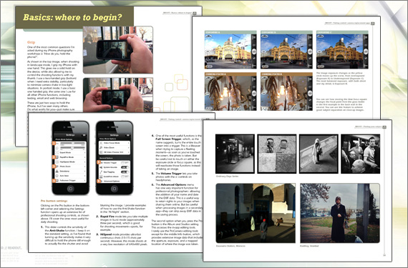Viewport: 408px width, 268px height.
Task: Toggle the QuickFlick Album switch
Action: (125, 177)
